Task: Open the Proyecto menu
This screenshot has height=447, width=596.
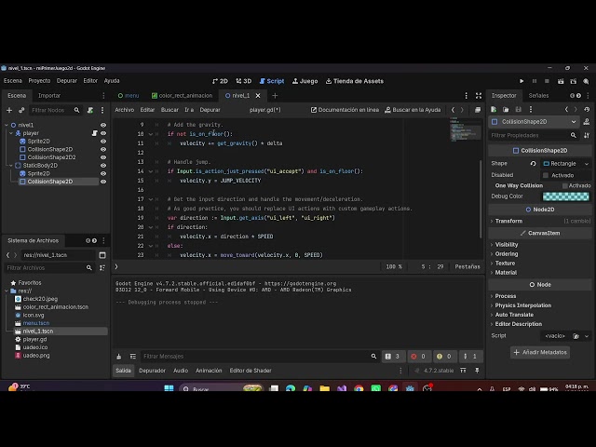Action: click(x=39, y=81)
